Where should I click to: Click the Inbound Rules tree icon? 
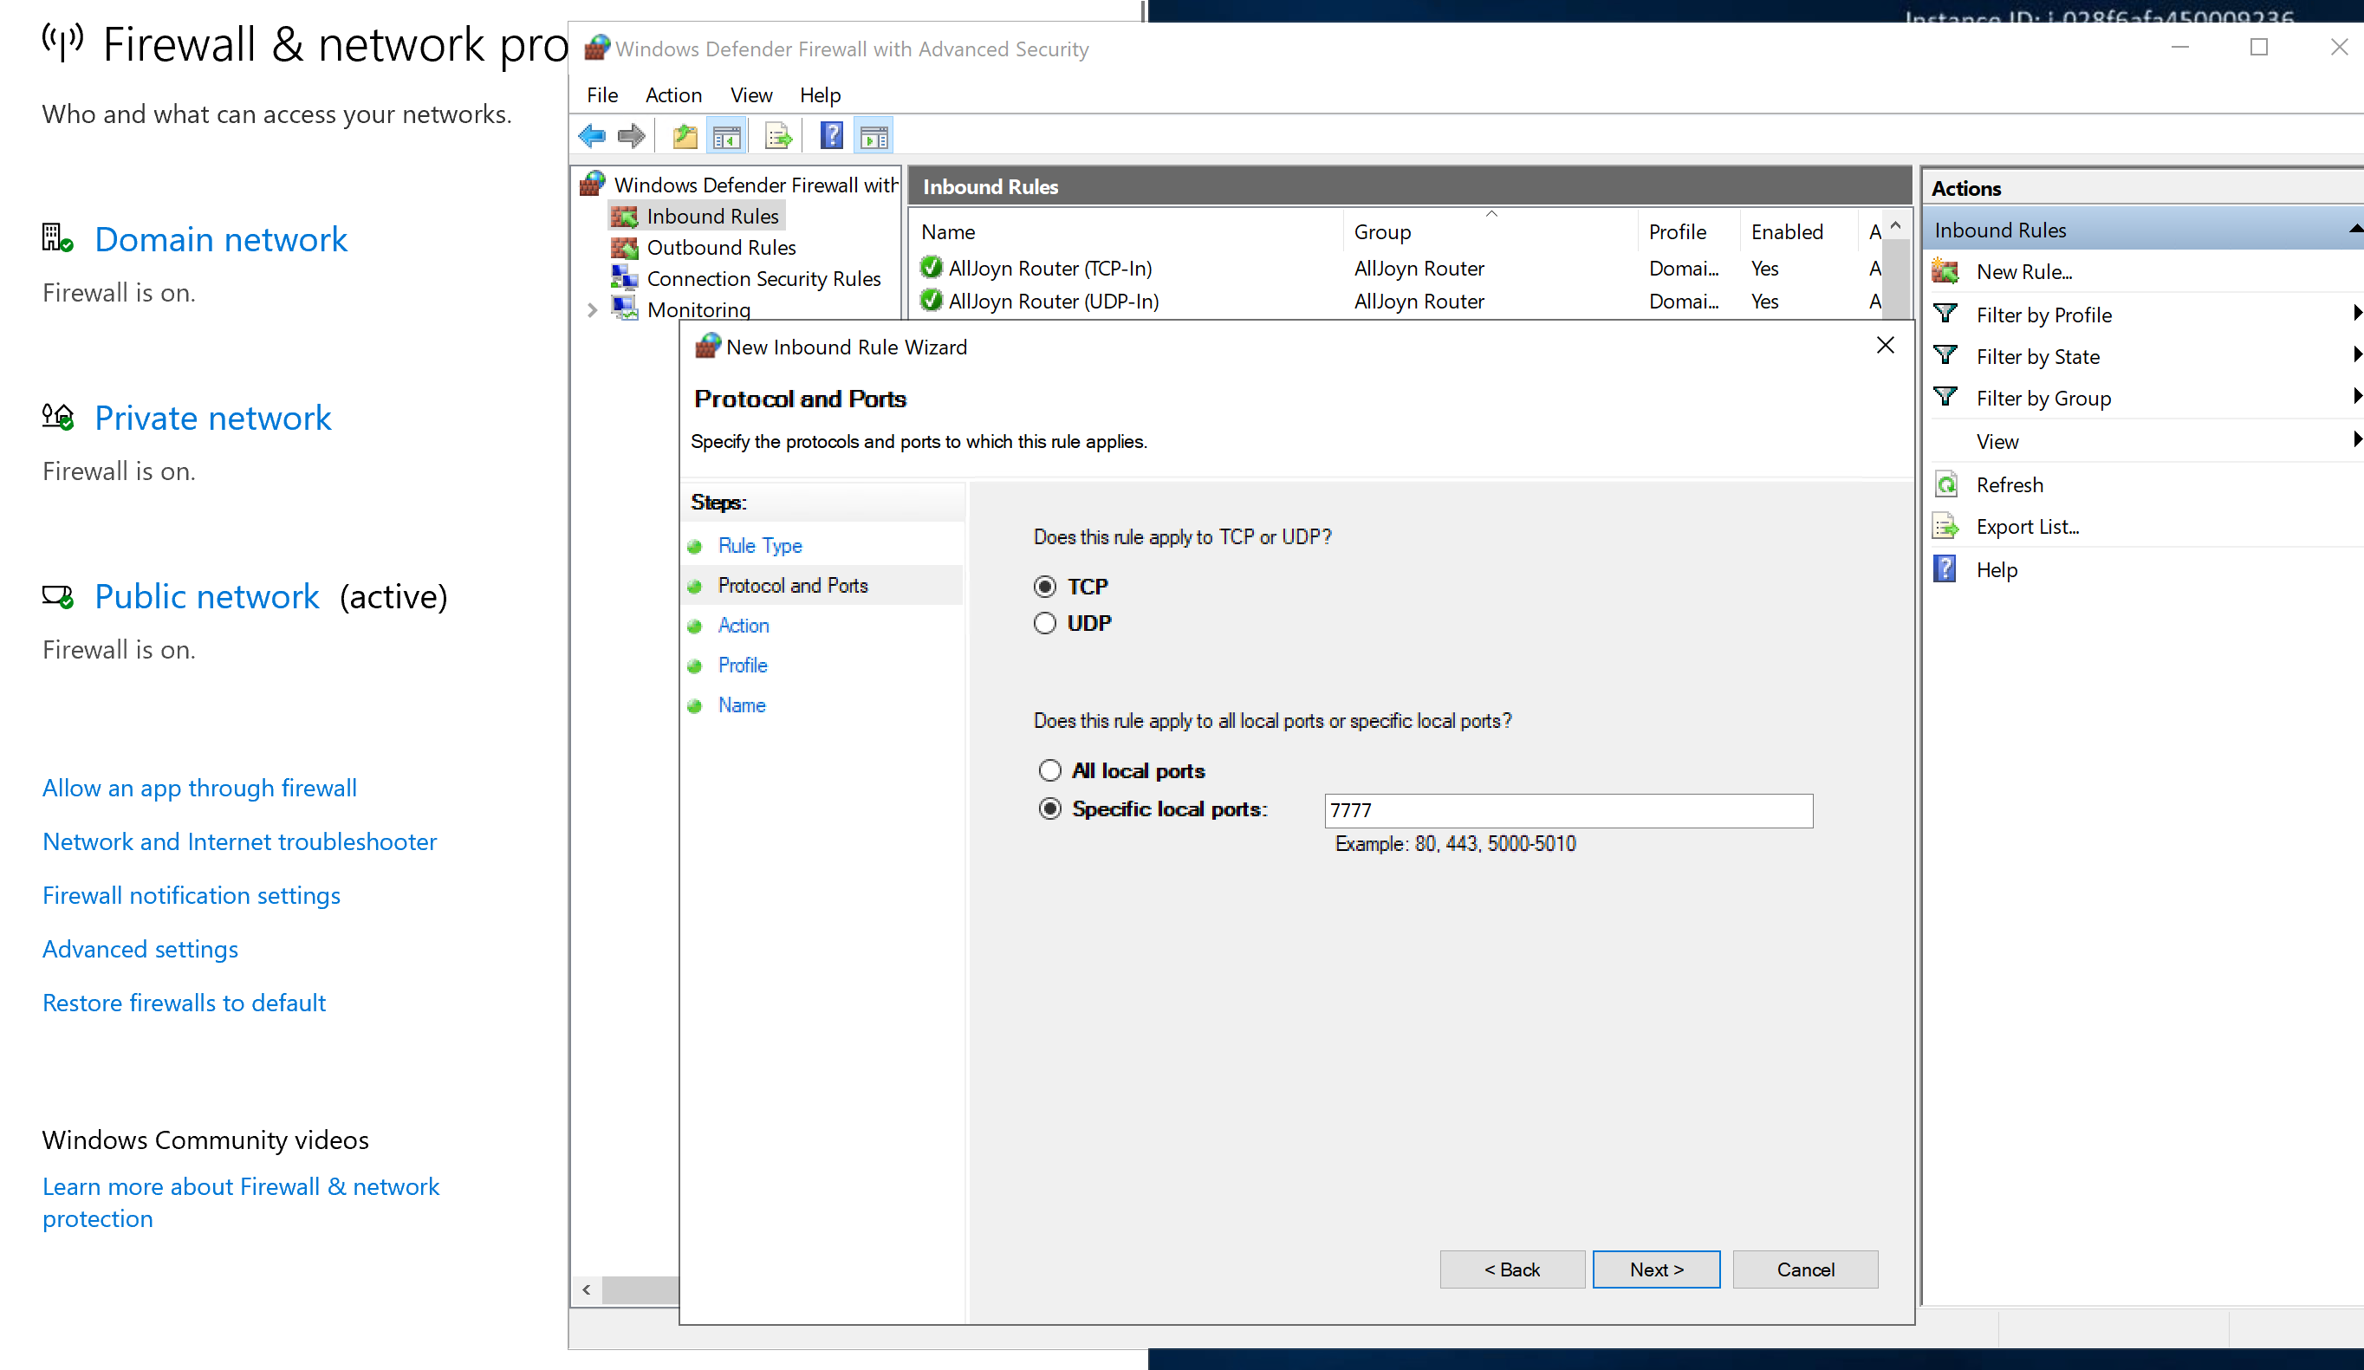point(625,217)
